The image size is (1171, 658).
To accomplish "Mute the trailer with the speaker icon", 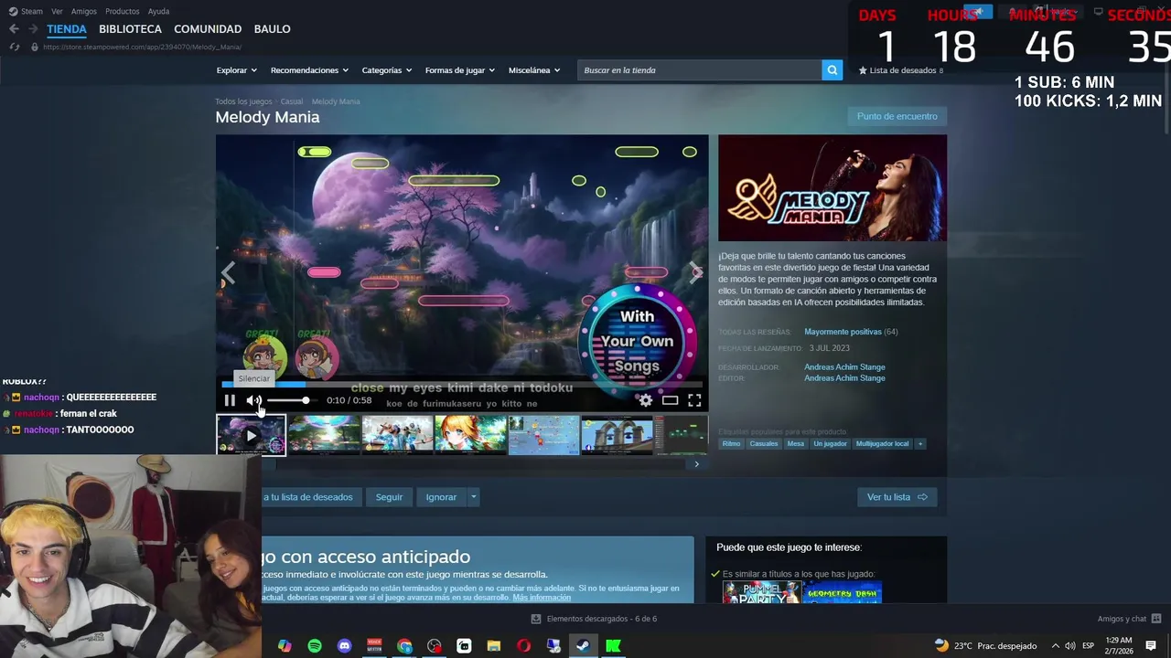I will pyautogui.click(x=253, y=400).
